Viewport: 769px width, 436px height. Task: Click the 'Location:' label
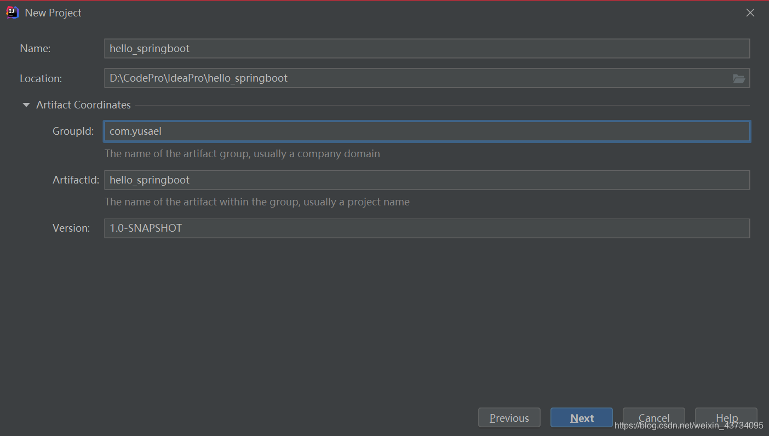41,78
